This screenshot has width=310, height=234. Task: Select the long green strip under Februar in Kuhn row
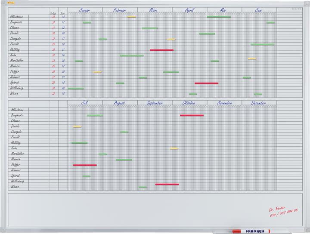click(x=132, y=55)
